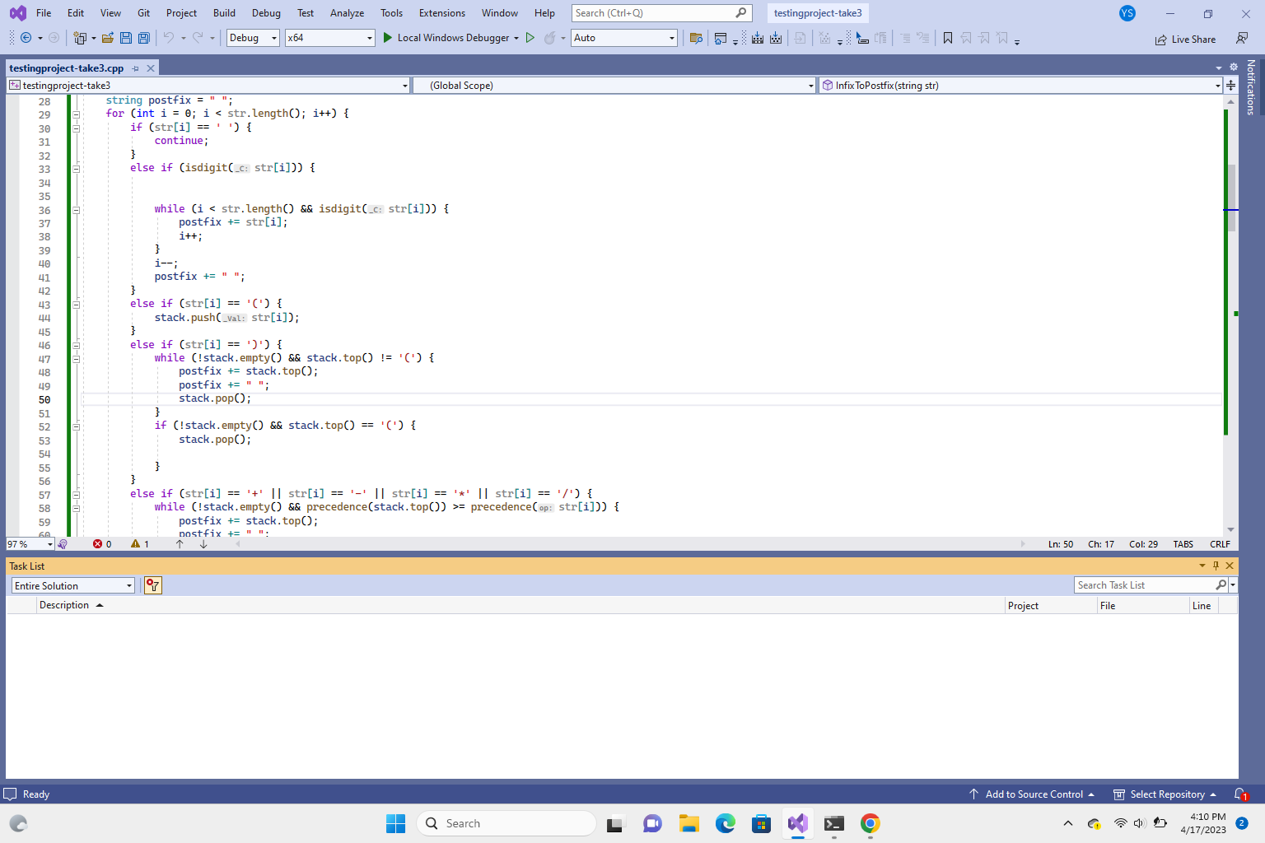Click the Save All icon

pos(143,38)
